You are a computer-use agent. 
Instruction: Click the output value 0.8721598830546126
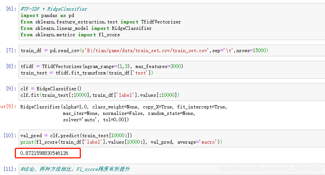click(44, 153)
